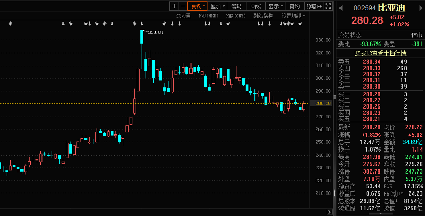Click the 简约 simple mode button
425x216 pixels.
(x=294, y=6)
